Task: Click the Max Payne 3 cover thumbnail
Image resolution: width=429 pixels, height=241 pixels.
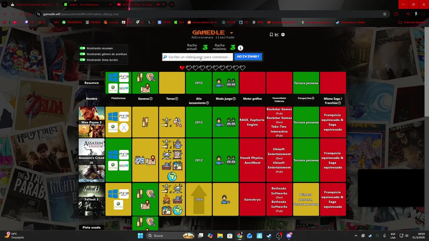Action: [x=91, y=122]
